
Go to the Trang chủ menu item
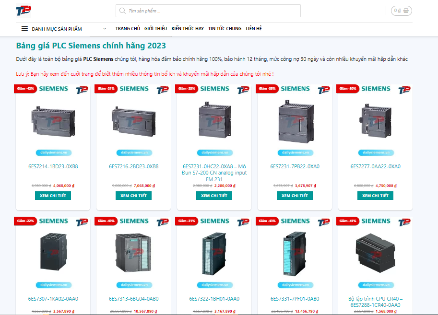click(128, 28)
